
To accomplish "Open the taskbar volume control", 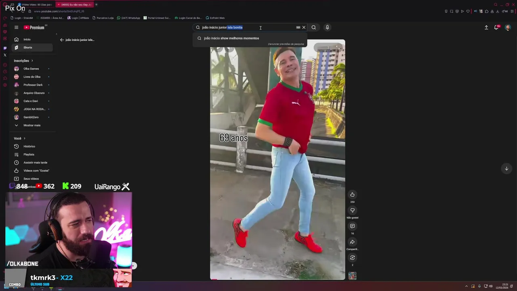I will coord(491,286).
